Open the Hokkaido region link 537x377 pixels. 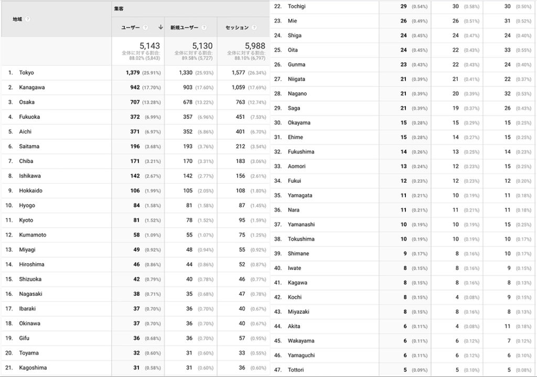pyautogui.click(x=30, y=191)
